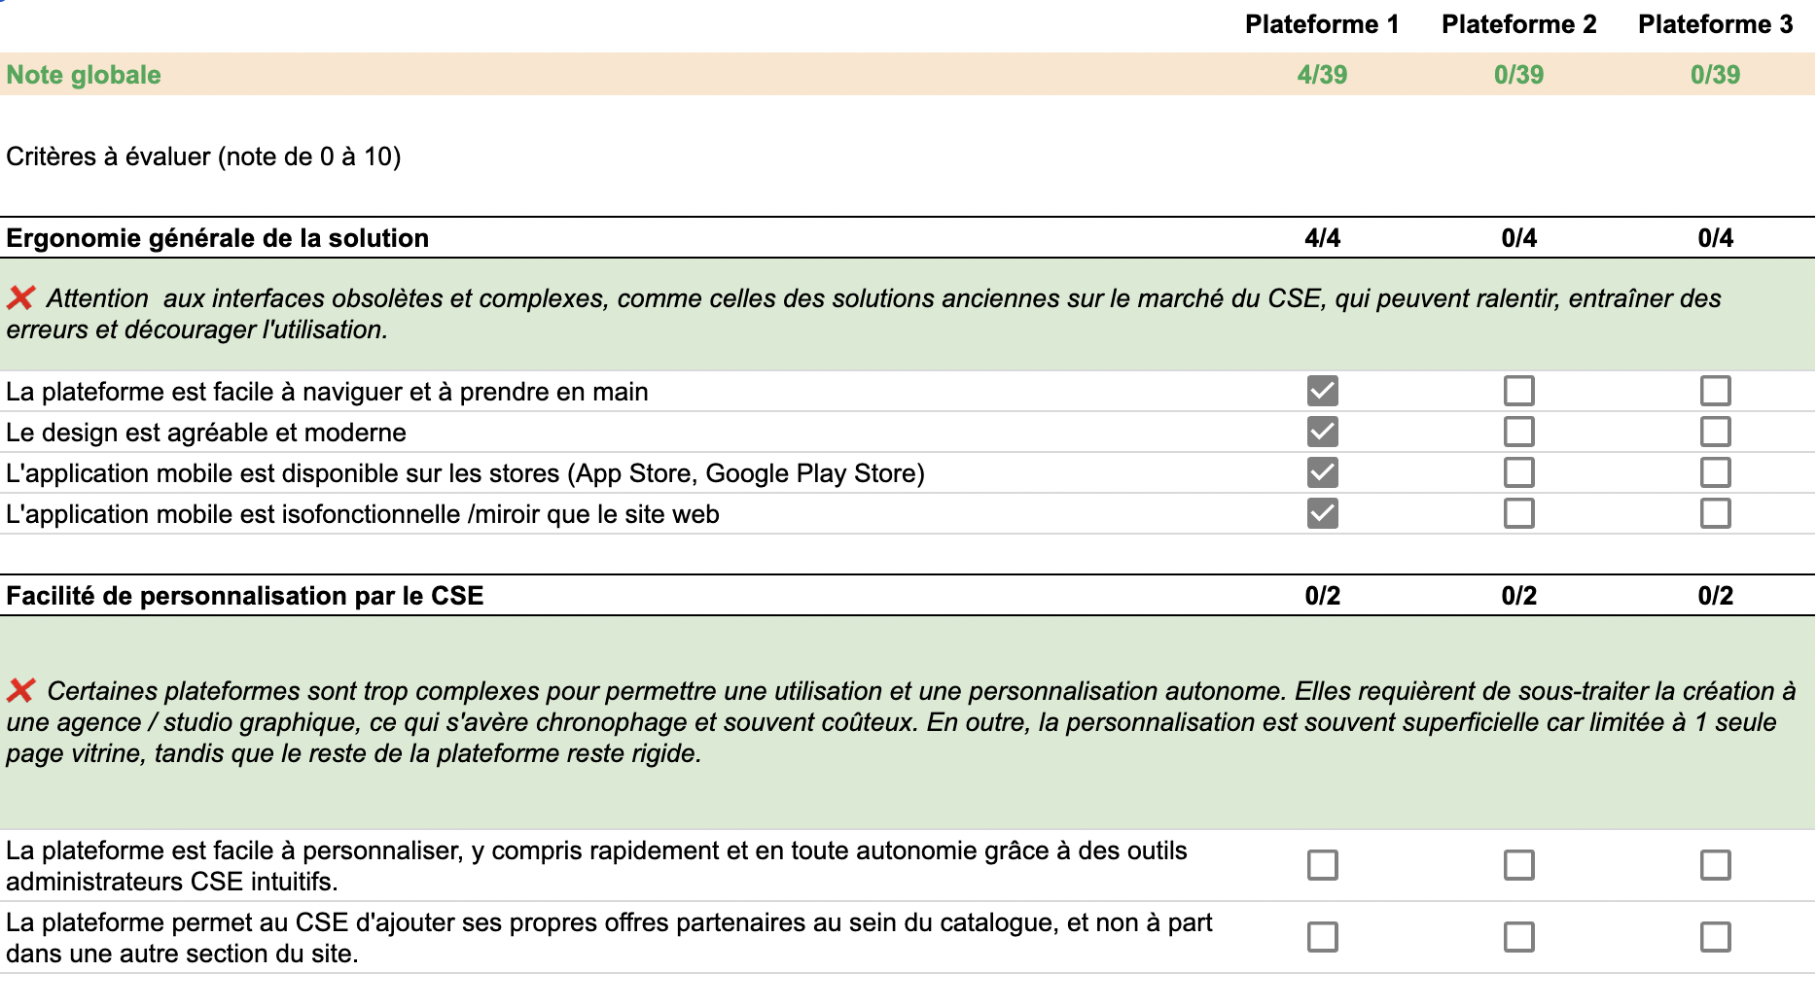1817x1007 pixels.
Task: Uncheck 'design est agréable' for Plateforme 1
Action: click(x=1322, y=432)
